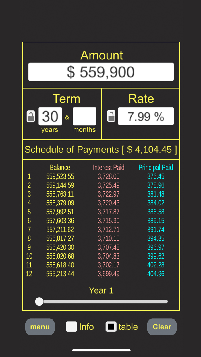Unlock the Rate padlock icon
This screenshot has width=201, height=357.
click(111, 116)
